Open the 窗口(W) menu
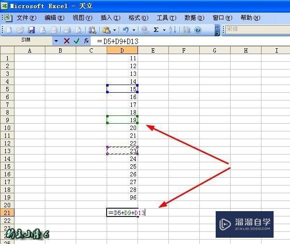Screen dimensions: 290x244 click(x=222, y=18)
